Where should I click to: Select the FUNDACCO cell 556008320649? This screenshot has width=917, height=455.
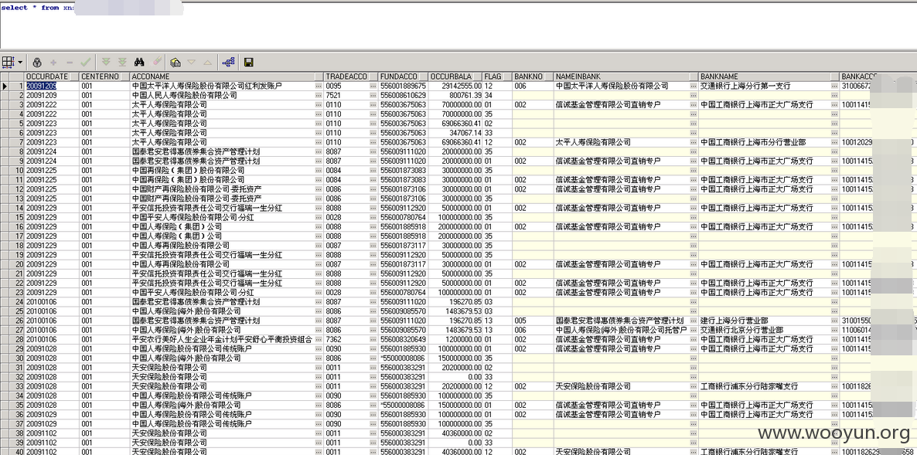[x=403, y=339]
